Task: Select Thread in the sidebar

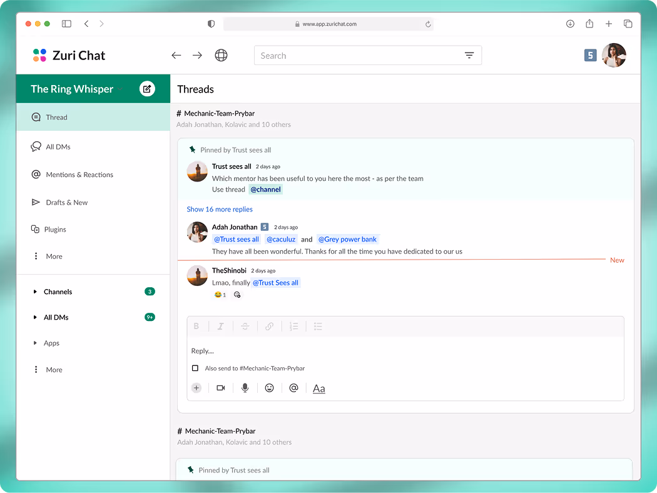Action: pos(93,117)
